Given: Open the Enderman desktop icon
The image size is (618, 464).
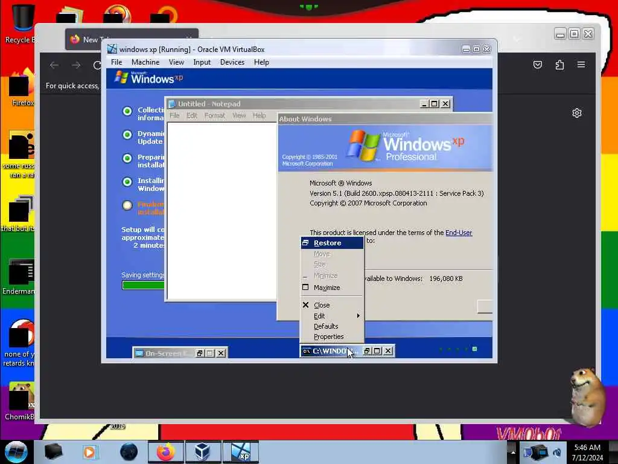Looking at the screenshot, I should [19, 277].
